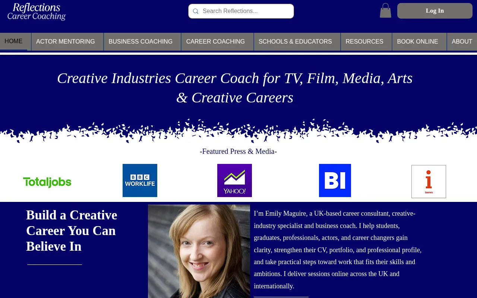Open the Business Insider BI logo

tap(335, 180)
